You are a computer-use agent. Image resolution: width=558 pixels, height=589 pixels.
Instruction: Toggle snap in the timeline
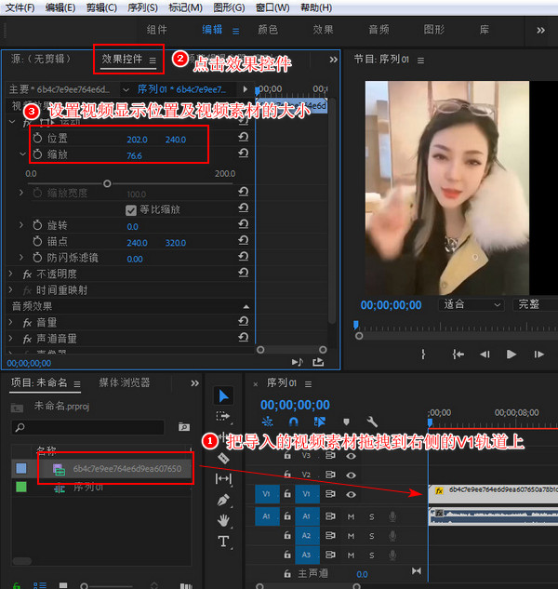coord(294,422)
